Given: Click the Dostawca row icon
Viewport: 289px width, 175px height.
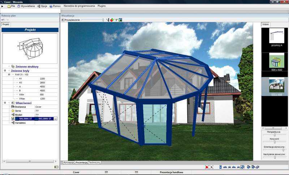Looking at the screenshot, I should (x=13, y=107).
